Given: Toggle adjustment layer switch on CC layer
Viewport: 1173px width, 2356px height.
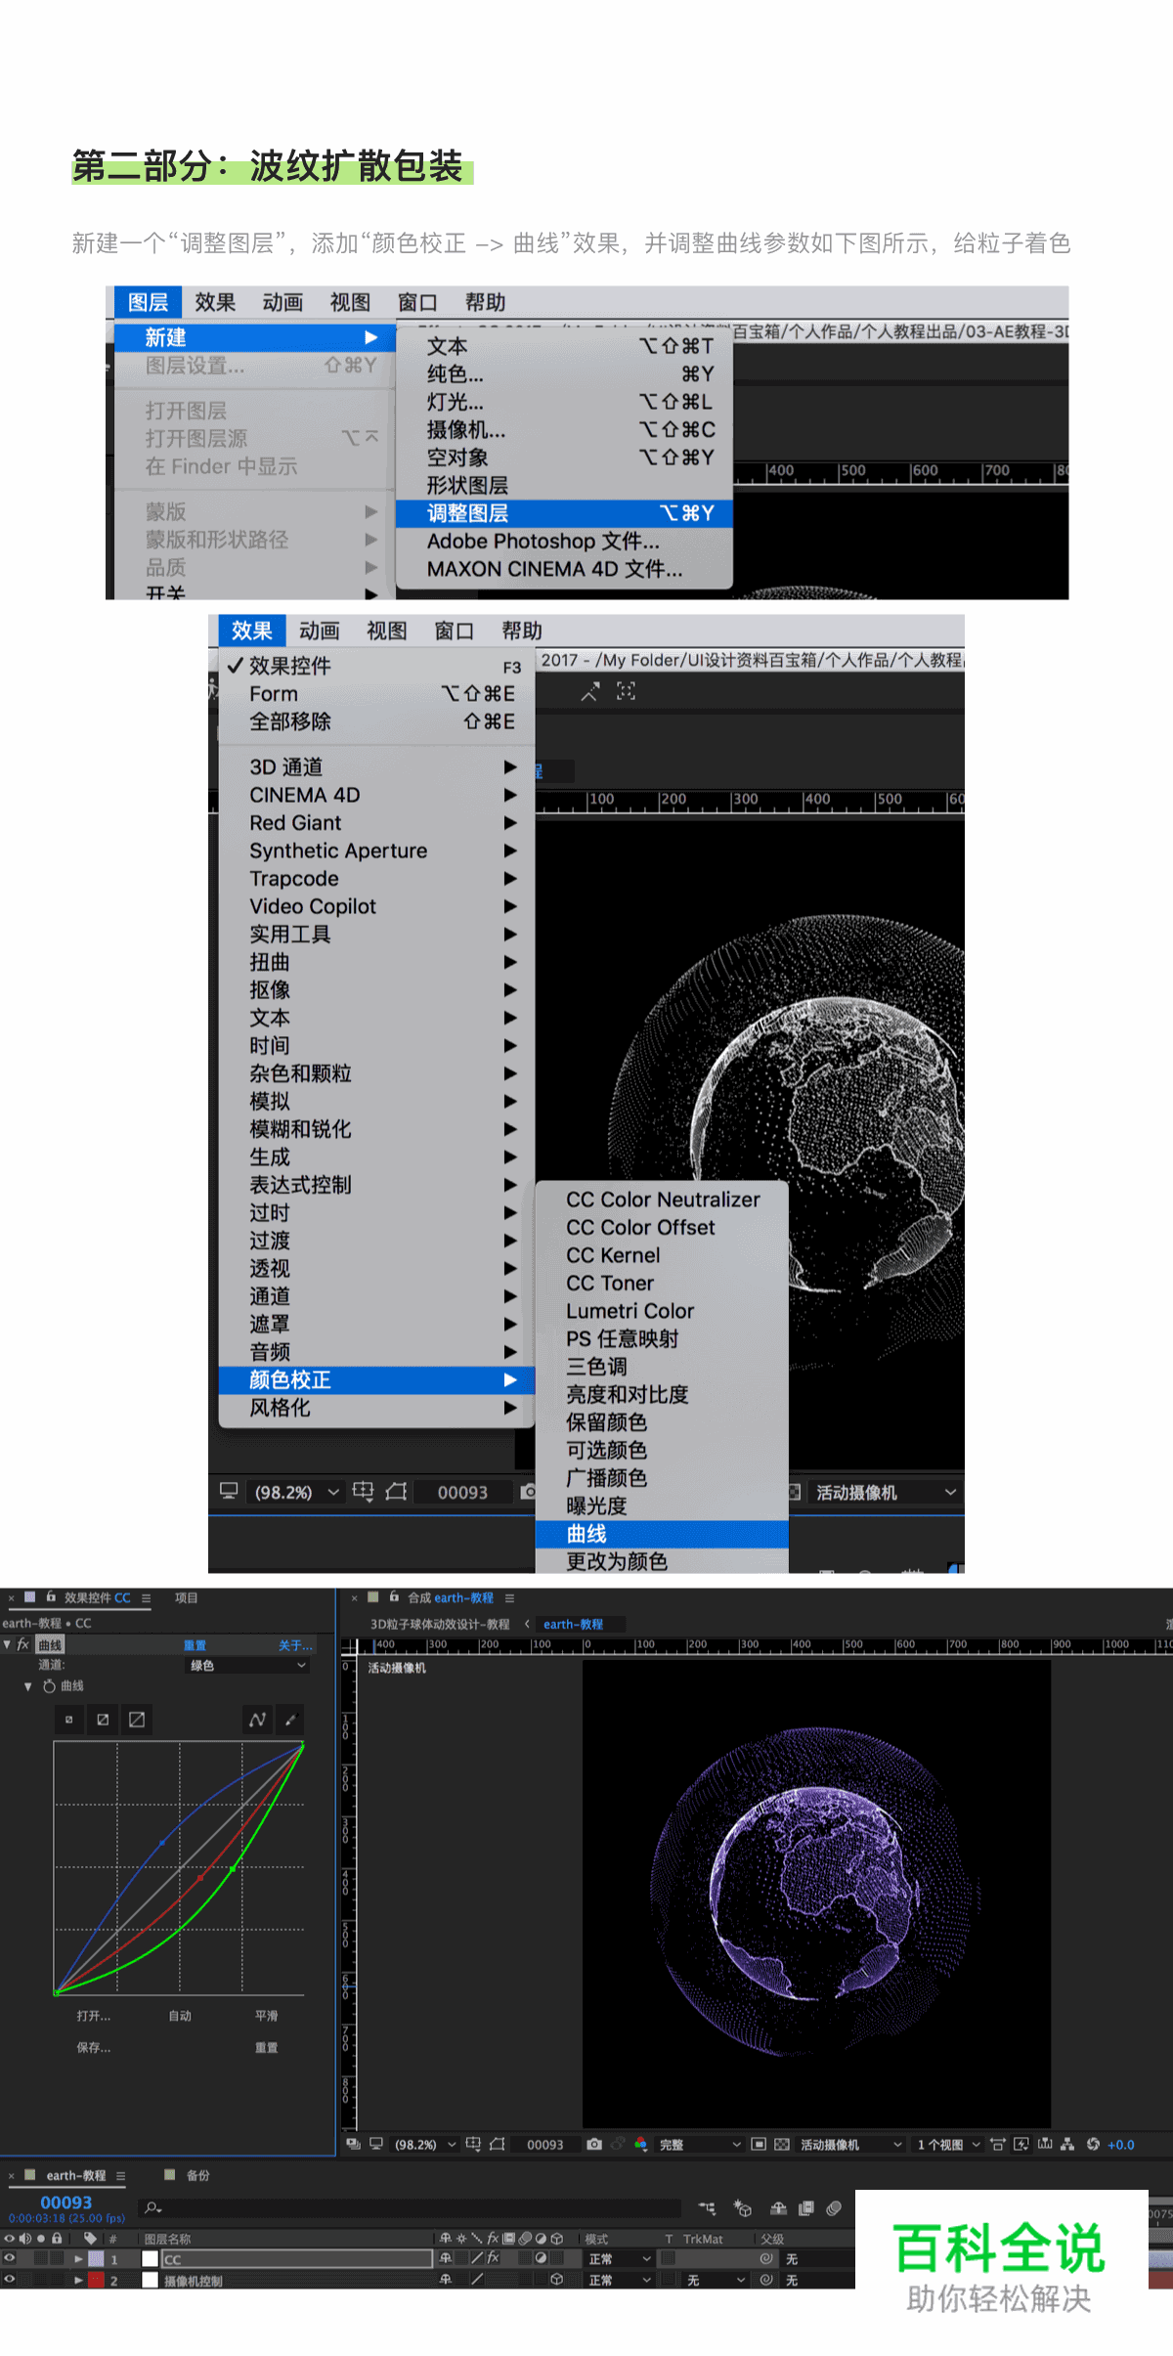Looking at the screenshot, I should click(x=541, y=2258).
